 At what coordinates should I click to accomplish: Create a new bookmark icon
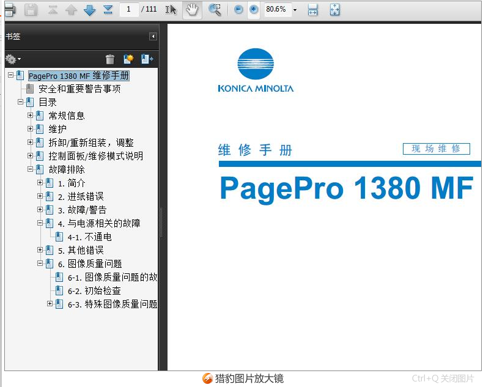pyautogui.click(x=128, y=59)
